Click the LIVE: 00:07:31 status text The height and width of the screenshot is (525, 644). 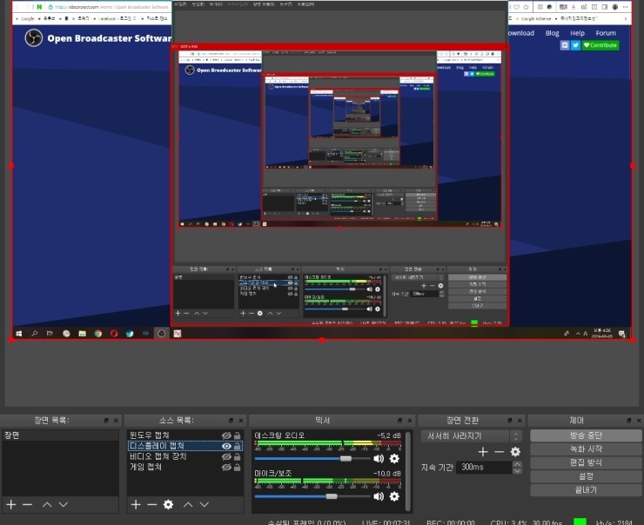coord(386,522)
